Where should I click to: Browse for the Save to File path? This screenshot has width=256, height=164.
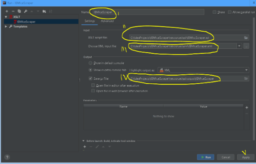[246, 79]
